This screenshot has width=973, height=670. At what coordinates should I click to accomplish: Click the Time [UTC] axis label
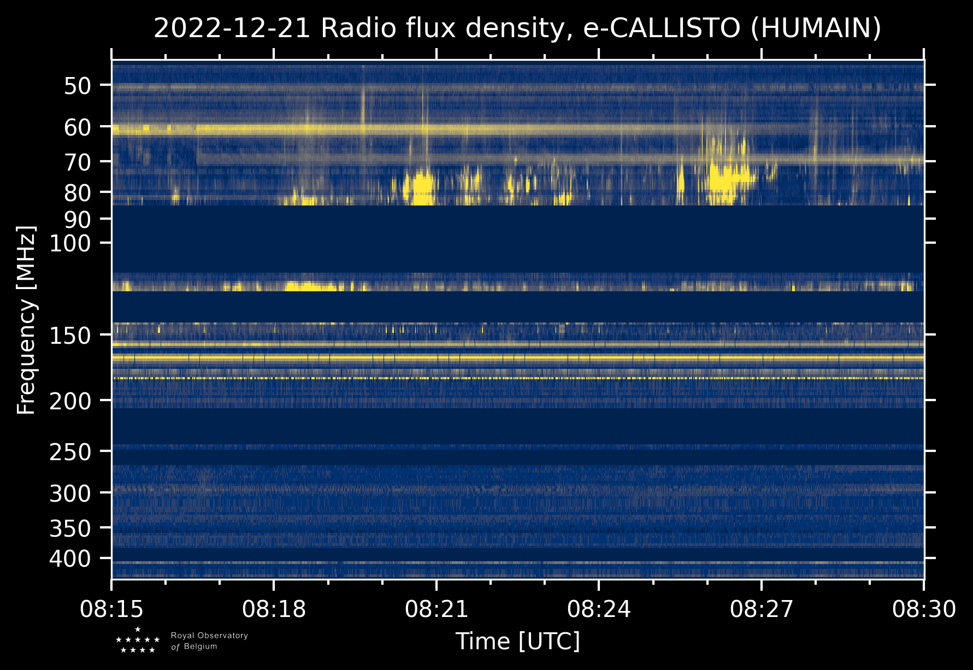click(517, 641)
